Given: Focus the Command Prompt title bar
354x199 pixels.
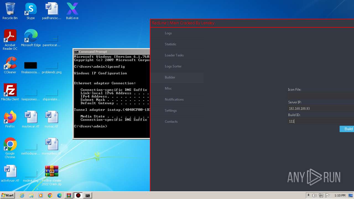Looking at the screenshot, I should (x=111, y=52).
